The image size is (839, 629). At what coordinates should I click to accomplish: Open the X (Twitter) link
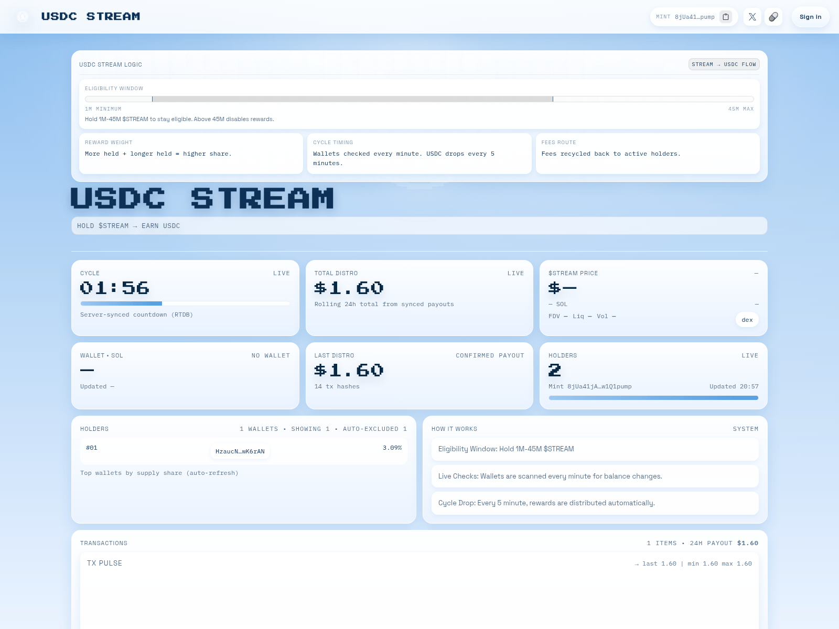[x=752, y=17]
